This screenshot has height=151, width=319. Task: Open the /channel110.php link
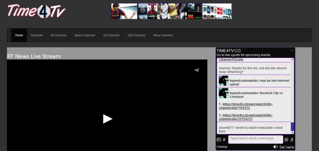pyautogui.click(x=231, y=60)
